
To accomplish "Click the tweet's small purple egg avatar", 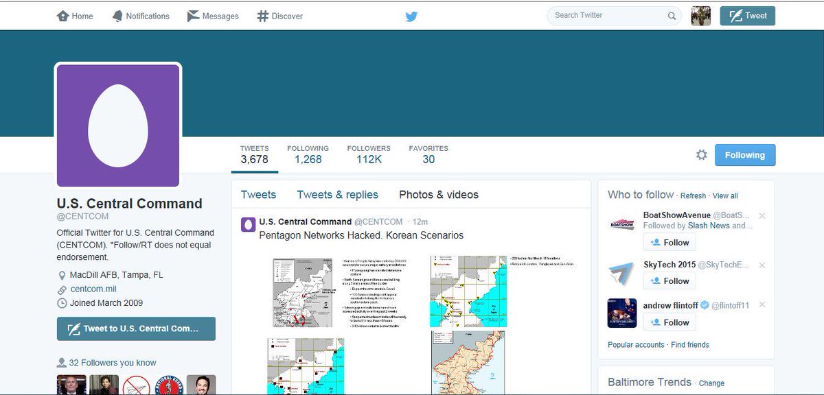I will tap(248, 225).
